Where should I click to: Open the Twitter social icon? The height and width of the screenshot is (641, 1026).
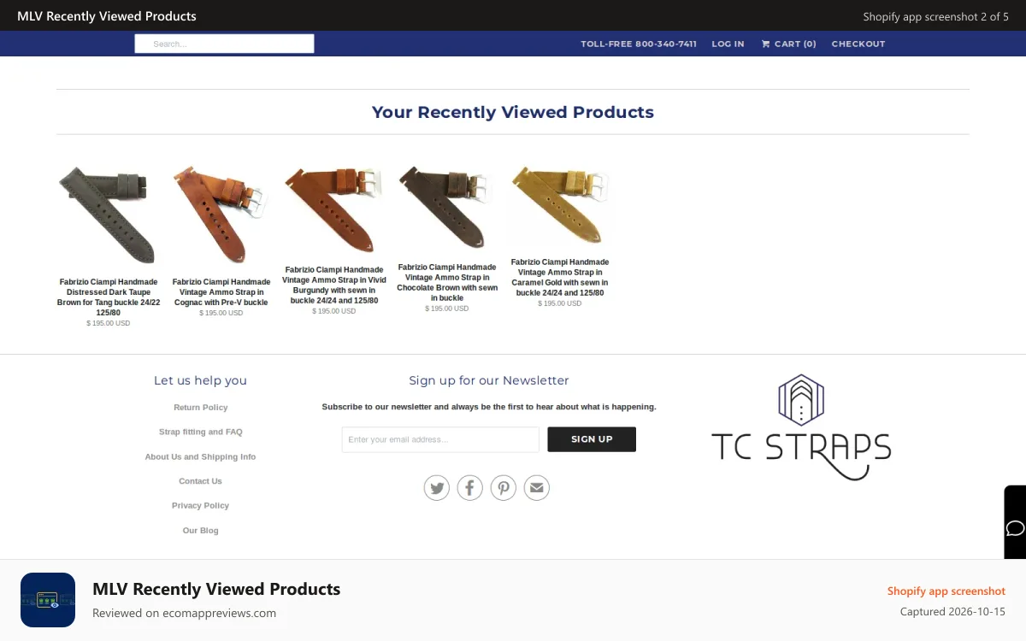437,488
